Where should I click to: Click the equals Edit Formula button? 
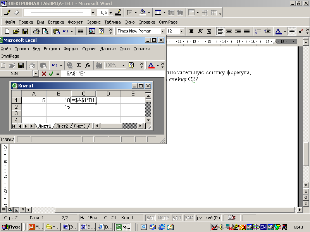coord(58,73)
